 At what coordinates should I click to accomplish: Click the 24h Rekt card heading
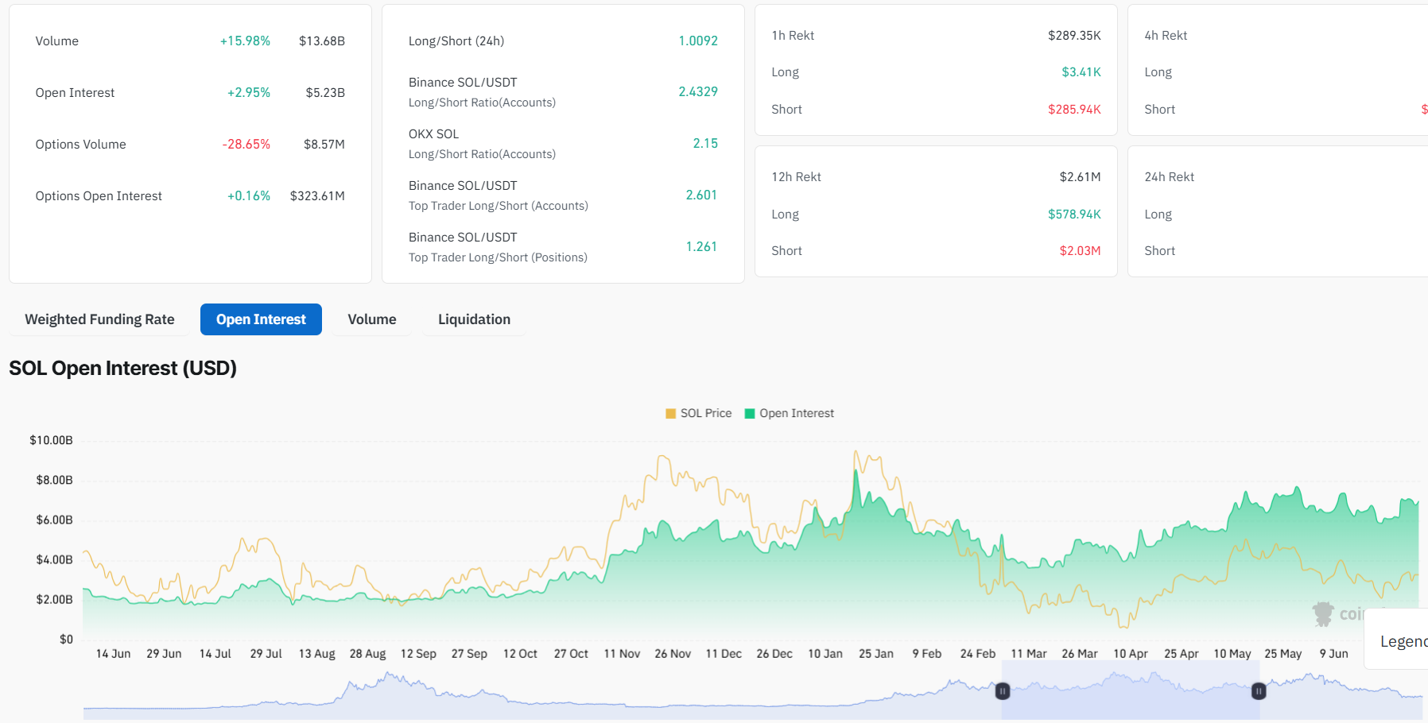[1169, 177]
